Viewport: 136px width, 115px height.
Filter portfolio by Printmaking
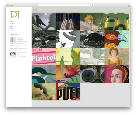pyautogui.click(x=58, y=10)
